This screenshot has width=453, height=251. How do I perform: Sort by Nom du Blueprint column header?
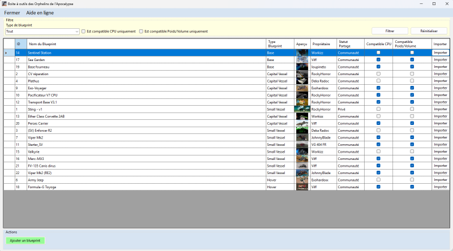(146, 44)
